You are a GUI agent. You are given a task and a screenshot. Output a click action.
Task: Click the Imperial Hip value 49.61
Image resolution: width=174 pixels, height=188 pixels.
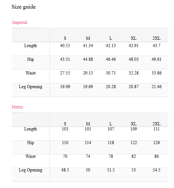pos(157,59)
